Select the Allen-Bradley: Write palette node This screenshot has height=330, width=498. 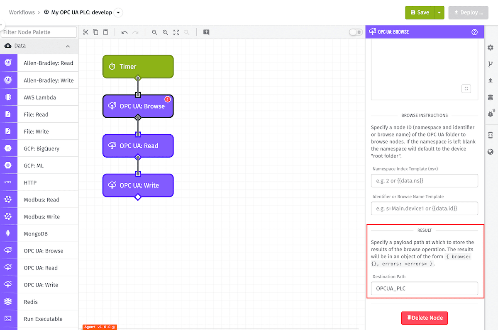point(39,80)
